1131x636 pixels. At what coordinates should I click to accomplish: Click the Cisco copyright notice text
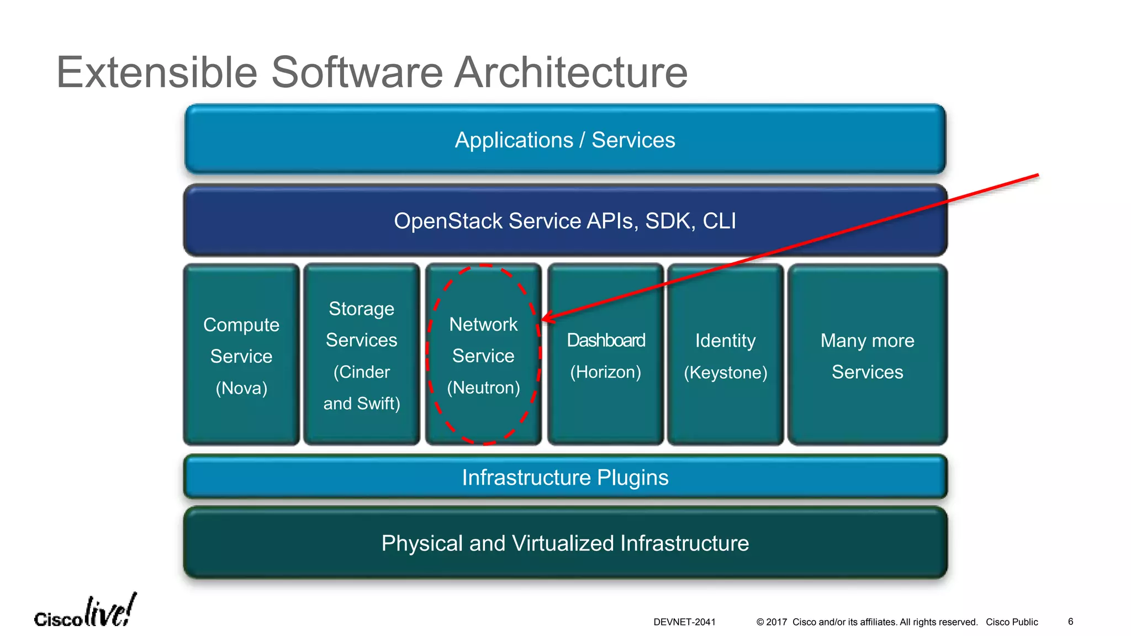(x=866, y=622)
